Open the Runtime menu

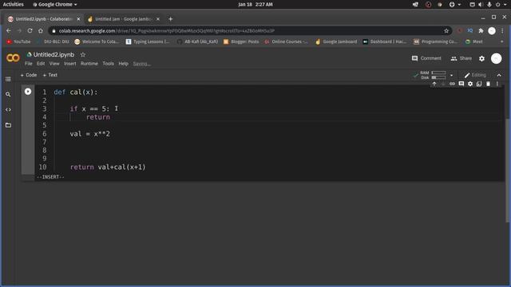coord(89,64)
